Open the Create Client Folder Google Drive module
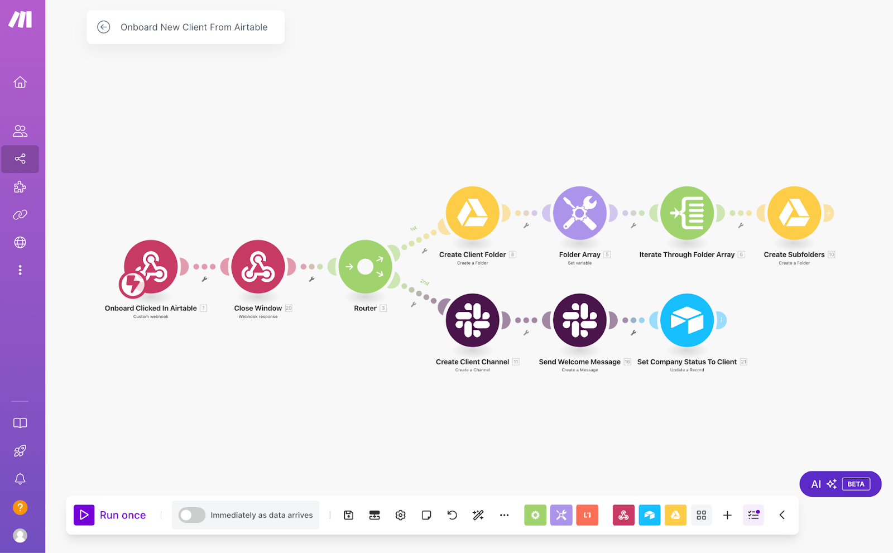This screenshot has height=553, width=893. [473, 213]
